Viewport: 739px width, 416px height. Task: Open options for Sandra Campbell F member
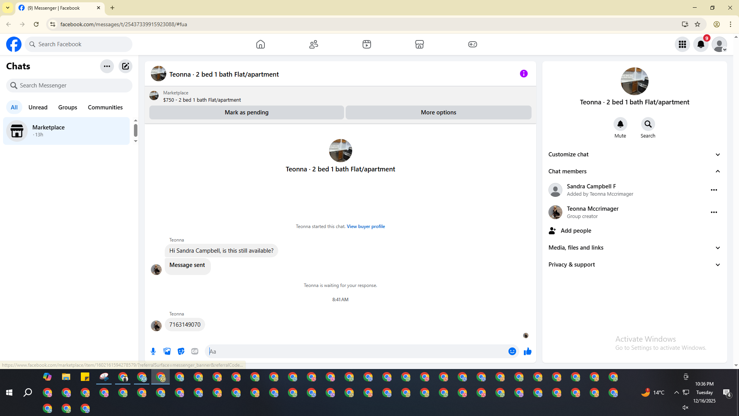(714, 190)
